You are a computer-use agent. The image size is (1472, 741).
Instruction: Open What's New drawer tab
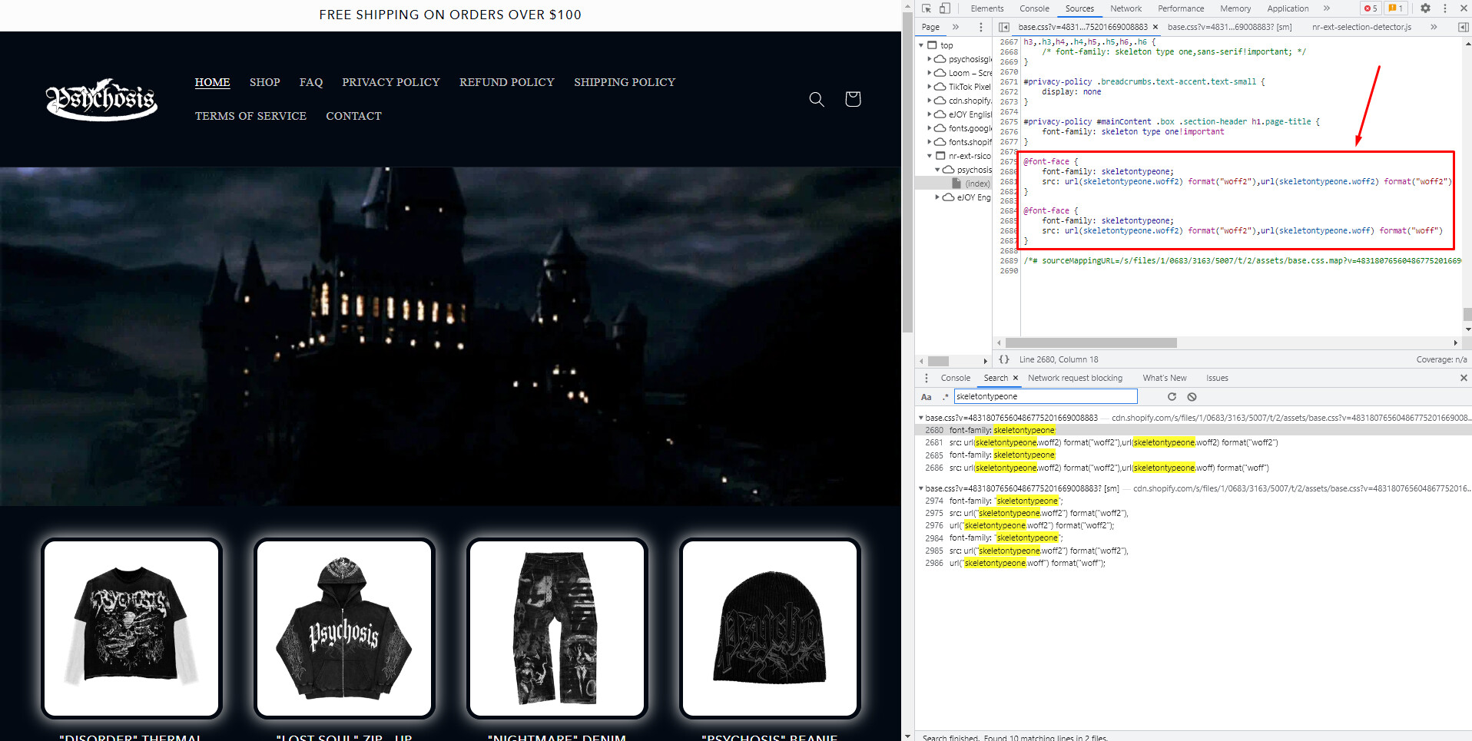coord(1164,378)
